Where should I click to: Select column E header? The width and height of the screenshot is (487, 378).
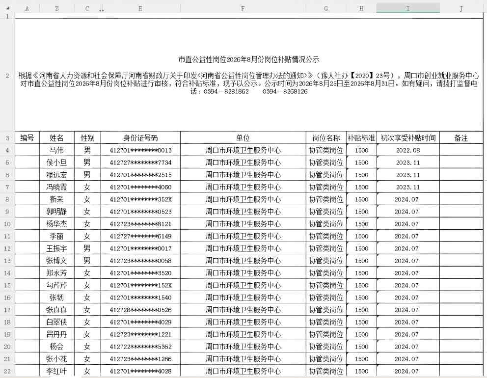(x=140, y=8)
